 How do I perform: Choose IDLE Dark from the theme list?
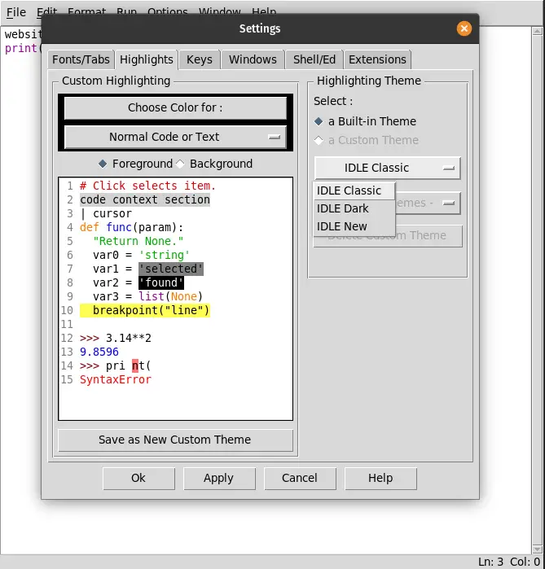click(354, 208)
